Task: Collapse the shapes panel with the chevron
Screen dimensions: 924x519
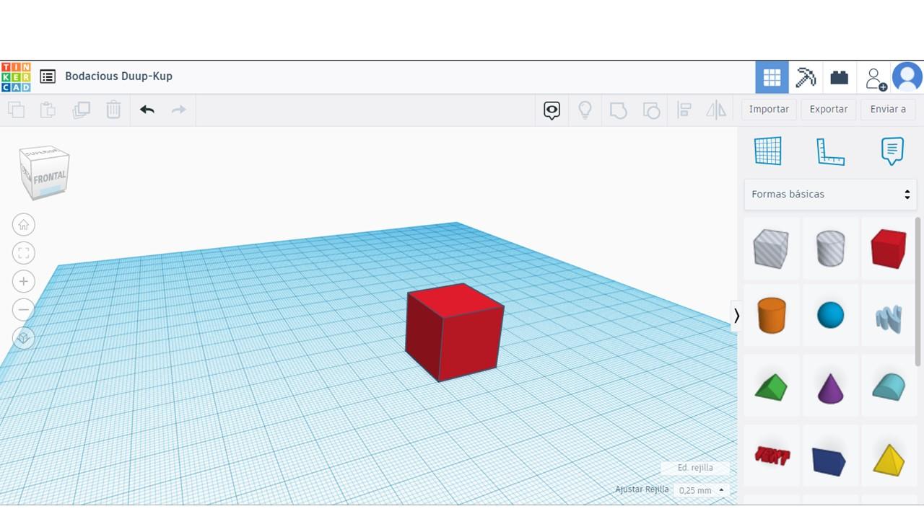Action: point(736,316)
